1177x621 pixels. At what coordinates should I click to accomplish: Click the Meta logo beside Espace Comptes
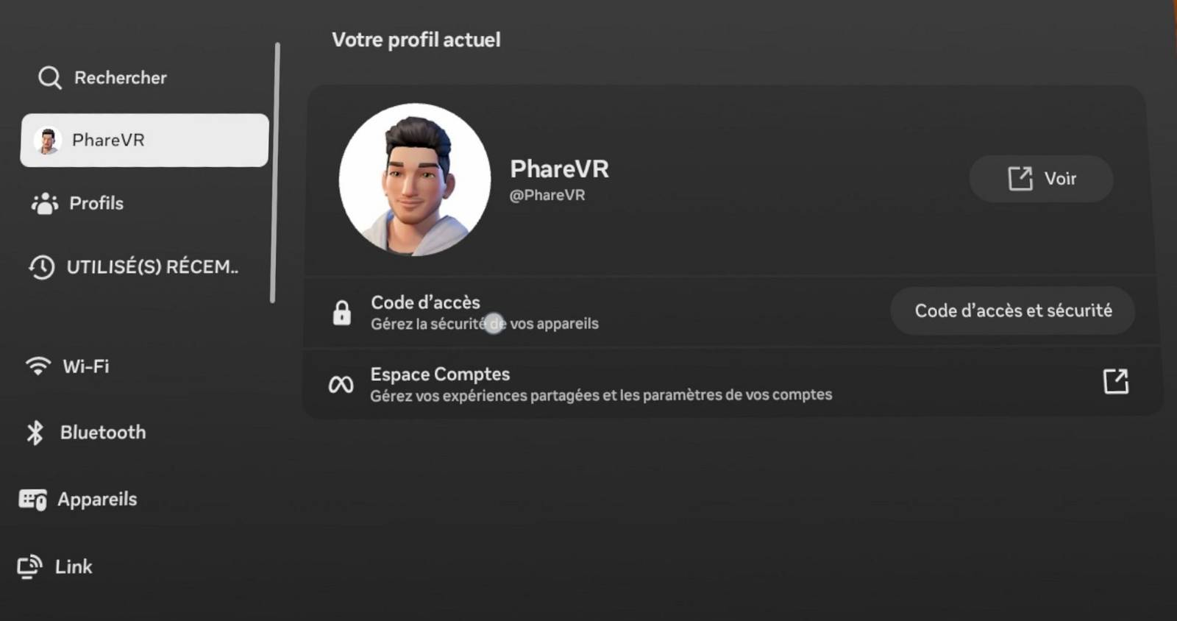point(341,384)
